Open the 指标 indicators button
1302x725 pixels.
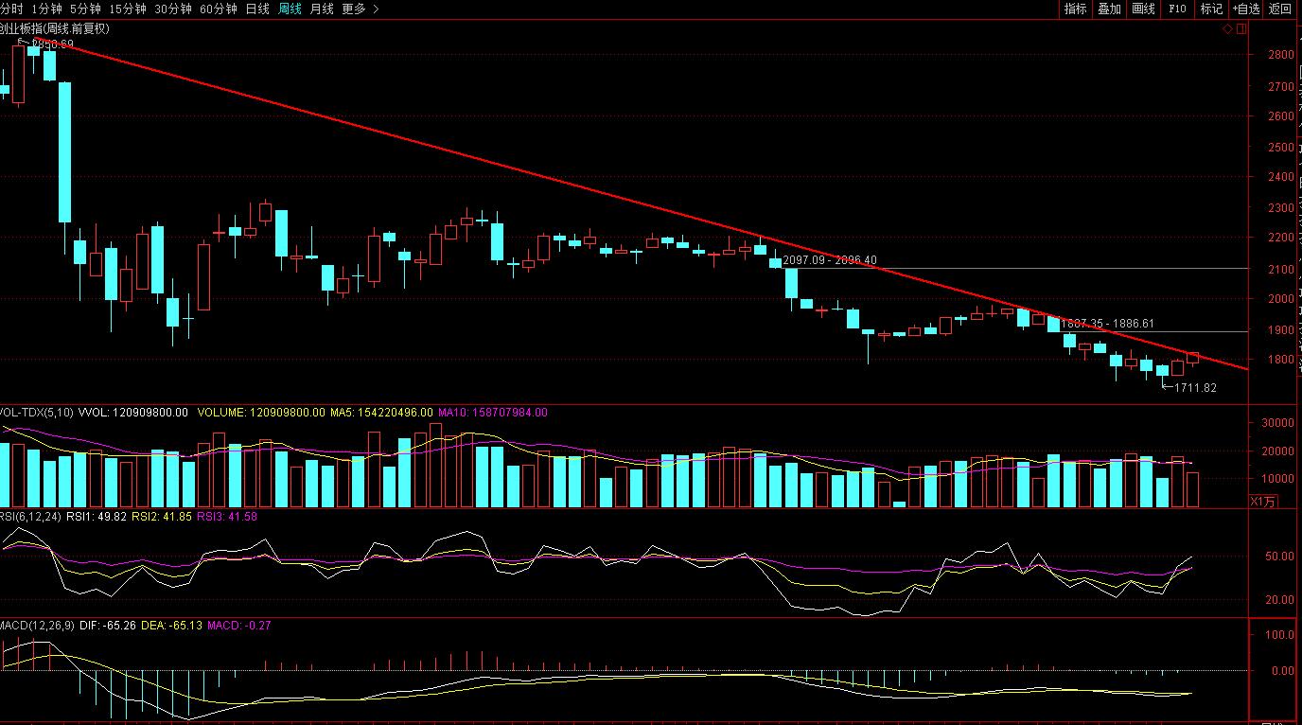pos(1076,9)
